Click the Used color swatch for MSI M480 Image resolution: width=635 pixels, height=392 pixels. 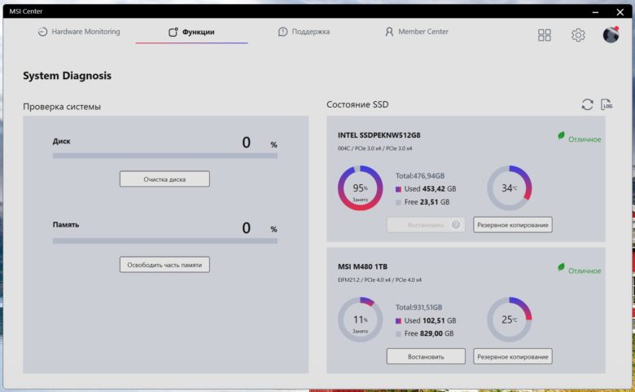(x=398, y=321)
